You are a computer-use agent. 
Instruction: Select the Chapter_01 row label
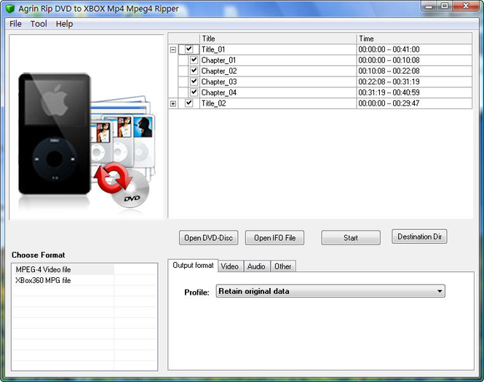(x=218, y=60)
